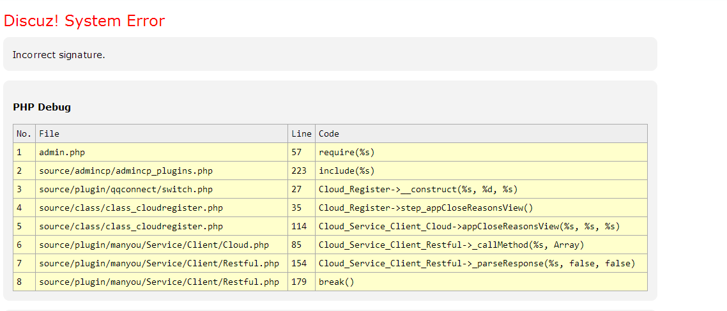Click line number 154 cell
Viewport: 727px width, 311px height.
[302, 263]
